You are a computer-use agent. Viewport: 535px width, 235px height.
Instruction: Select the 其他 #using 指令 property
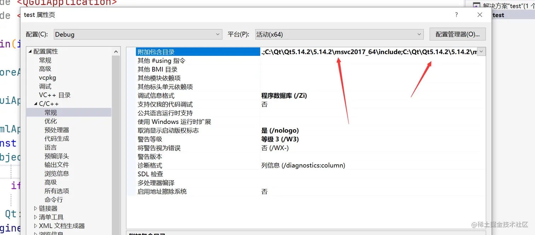(161, 61)
